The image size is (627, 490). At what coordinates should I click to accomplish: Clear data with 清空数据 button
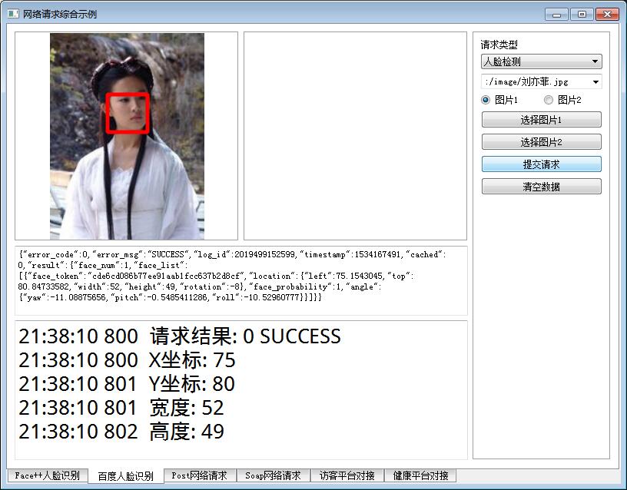point(542,187)
